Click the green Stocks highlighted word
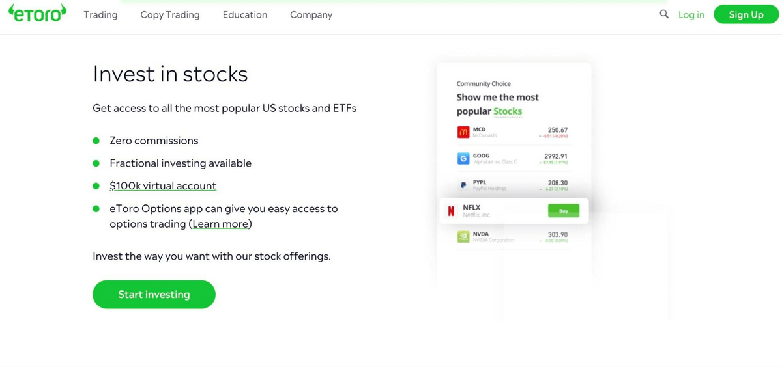 pyautogui.click(x=508, y=111)
